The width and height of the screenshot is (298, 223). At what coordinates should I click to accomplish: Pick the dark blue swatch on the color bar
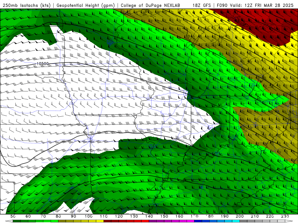coord(198,221)
